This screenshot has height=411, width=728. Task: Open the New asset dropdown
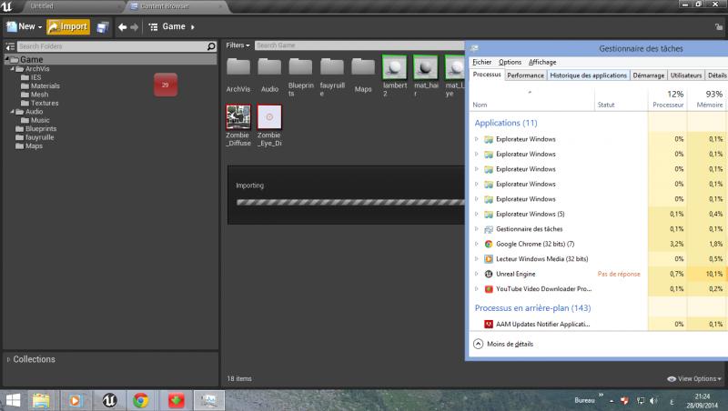point(25,27)
